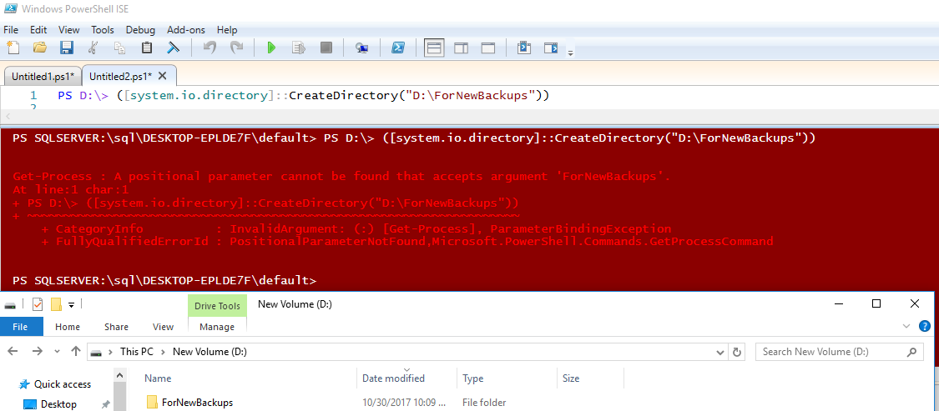This screenshot has width=939, height=411.
Task: Run script with the green play icon
Action: click(x=271, y=48)
